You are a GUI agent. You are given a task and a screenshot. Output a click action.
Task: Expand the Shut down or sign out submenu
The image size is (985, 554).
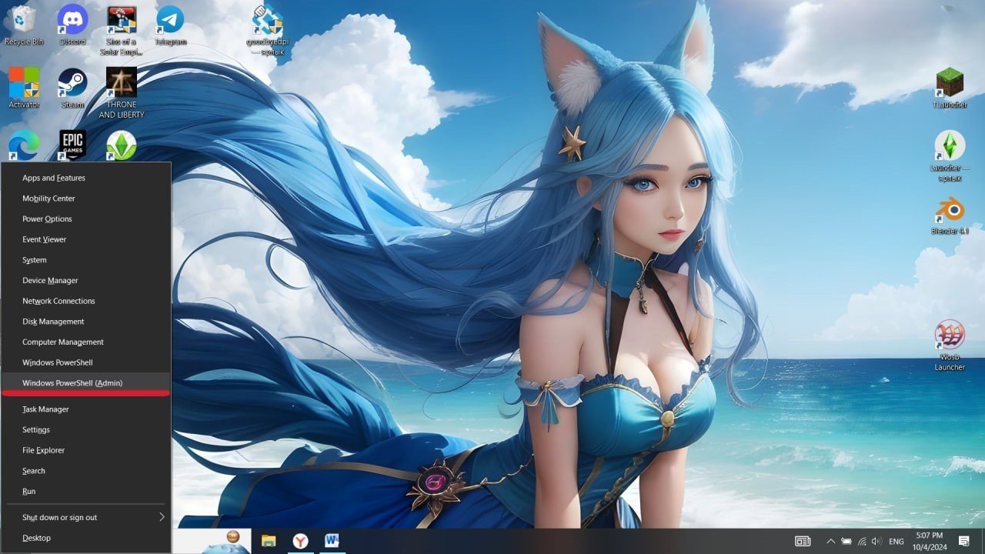(86, 517)
